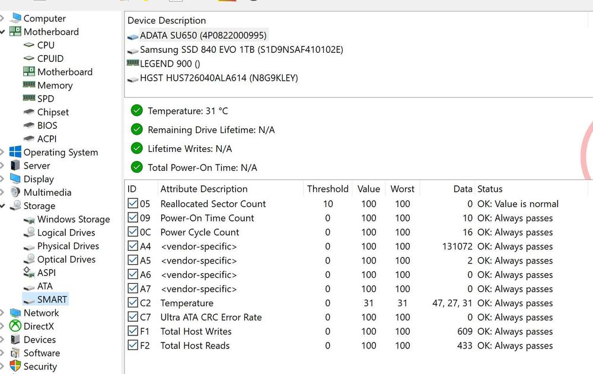Toggle checkbox for F2 Total Host Reads
Image resolution: width=593 pixels, height=374 pixels.
133,346
